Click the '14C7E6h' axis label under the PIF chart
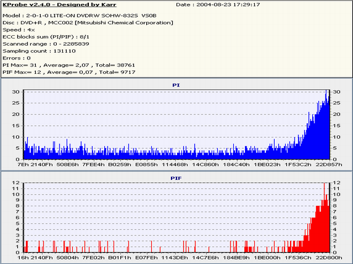The width and height of the screenshot is (353, 264). tap(205, 257)
